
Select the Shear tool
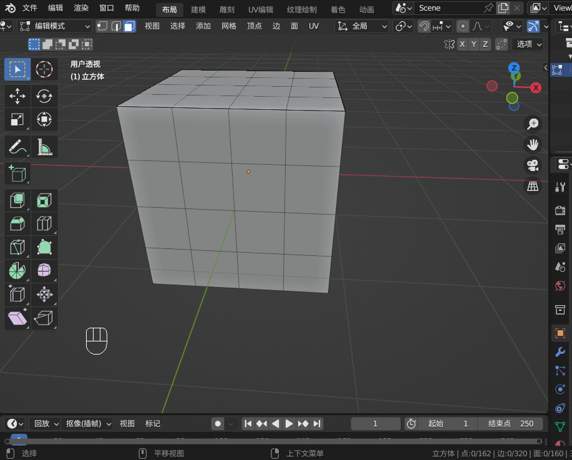(17, 318)
